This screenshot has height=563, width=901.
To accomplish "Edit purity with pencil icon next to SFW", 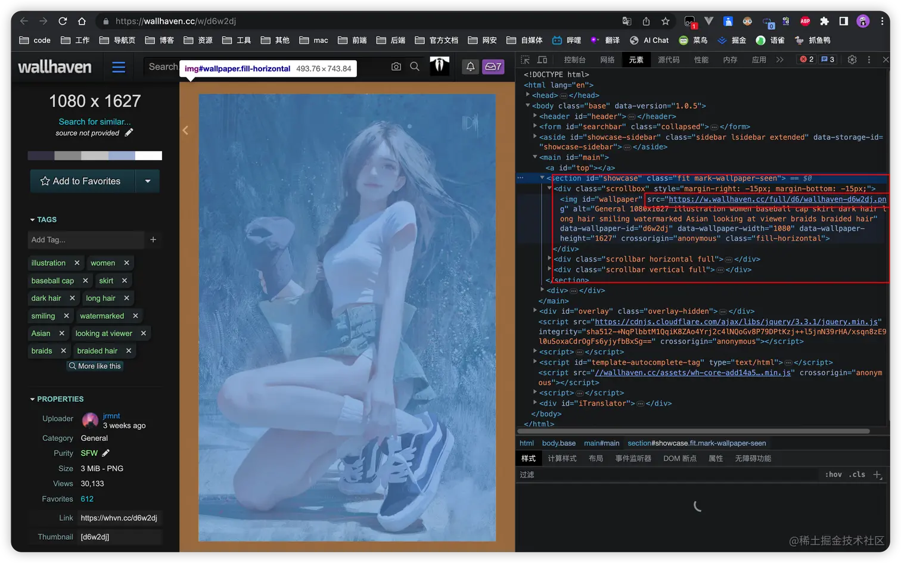I will (105, 453).
